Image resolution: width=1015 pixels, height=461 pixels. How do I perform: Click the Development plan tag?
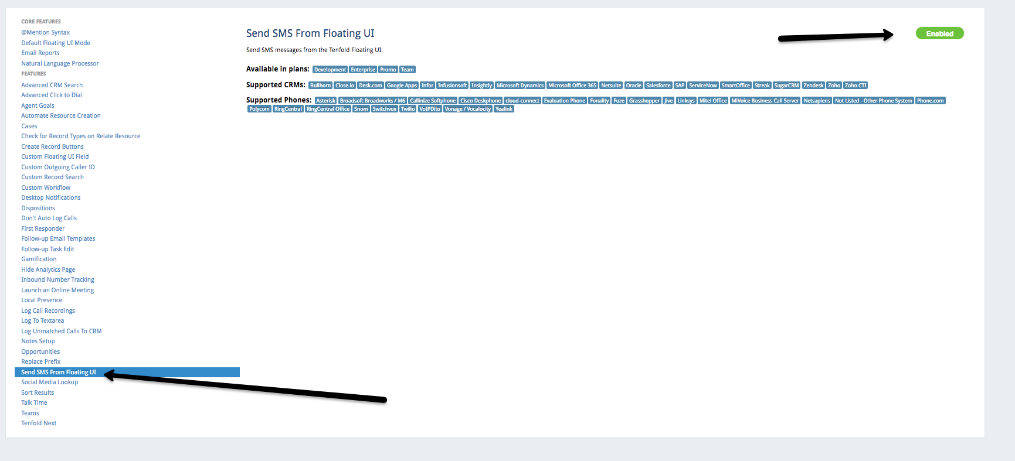click(330, 70)
